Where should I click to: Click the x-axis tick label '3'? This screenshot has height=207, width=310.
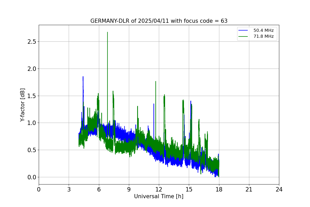(x=69, y=189)
